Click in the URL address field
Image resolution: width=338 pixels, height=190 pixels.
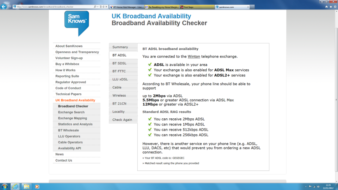pyautogui.click(x=54, y=7)
